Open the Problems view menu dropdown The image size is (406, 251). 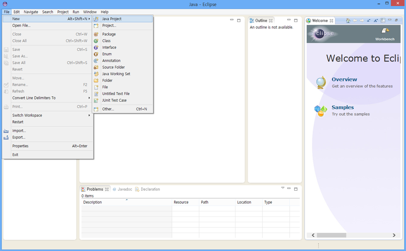pos(283,188)
